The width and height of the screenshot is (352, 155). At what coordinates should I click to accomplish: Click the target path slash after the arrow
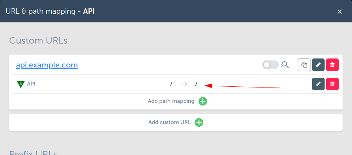(x=196, y=84)
